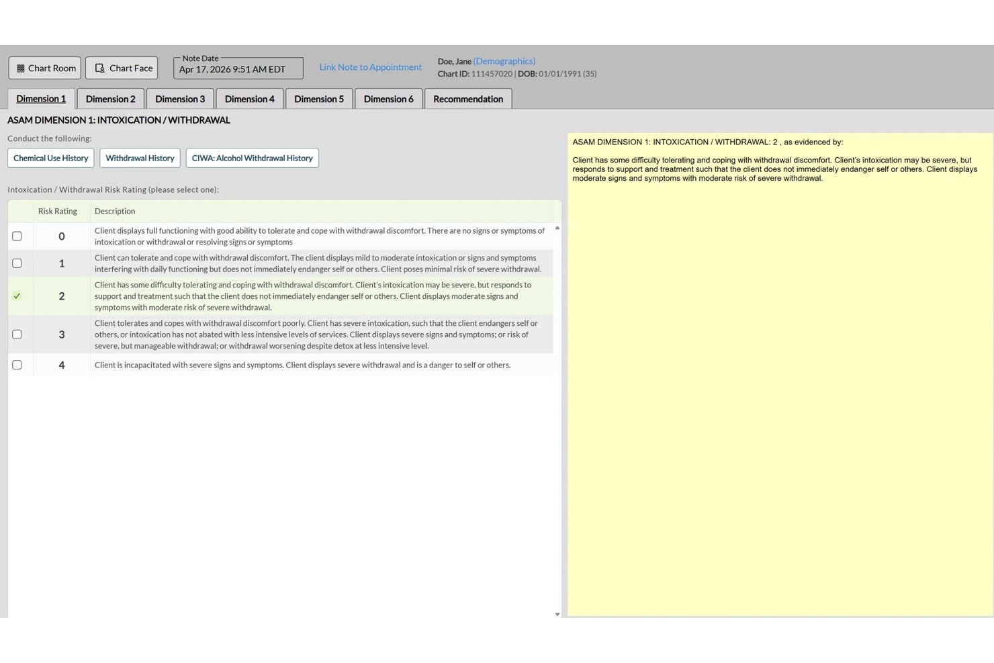Edit the Note Date field

pos(238,69)
